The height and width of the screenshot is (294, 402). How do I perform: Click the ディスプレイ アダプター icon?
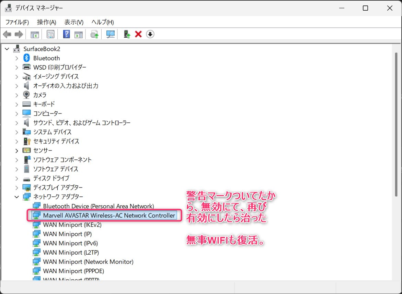click(27, 187)
